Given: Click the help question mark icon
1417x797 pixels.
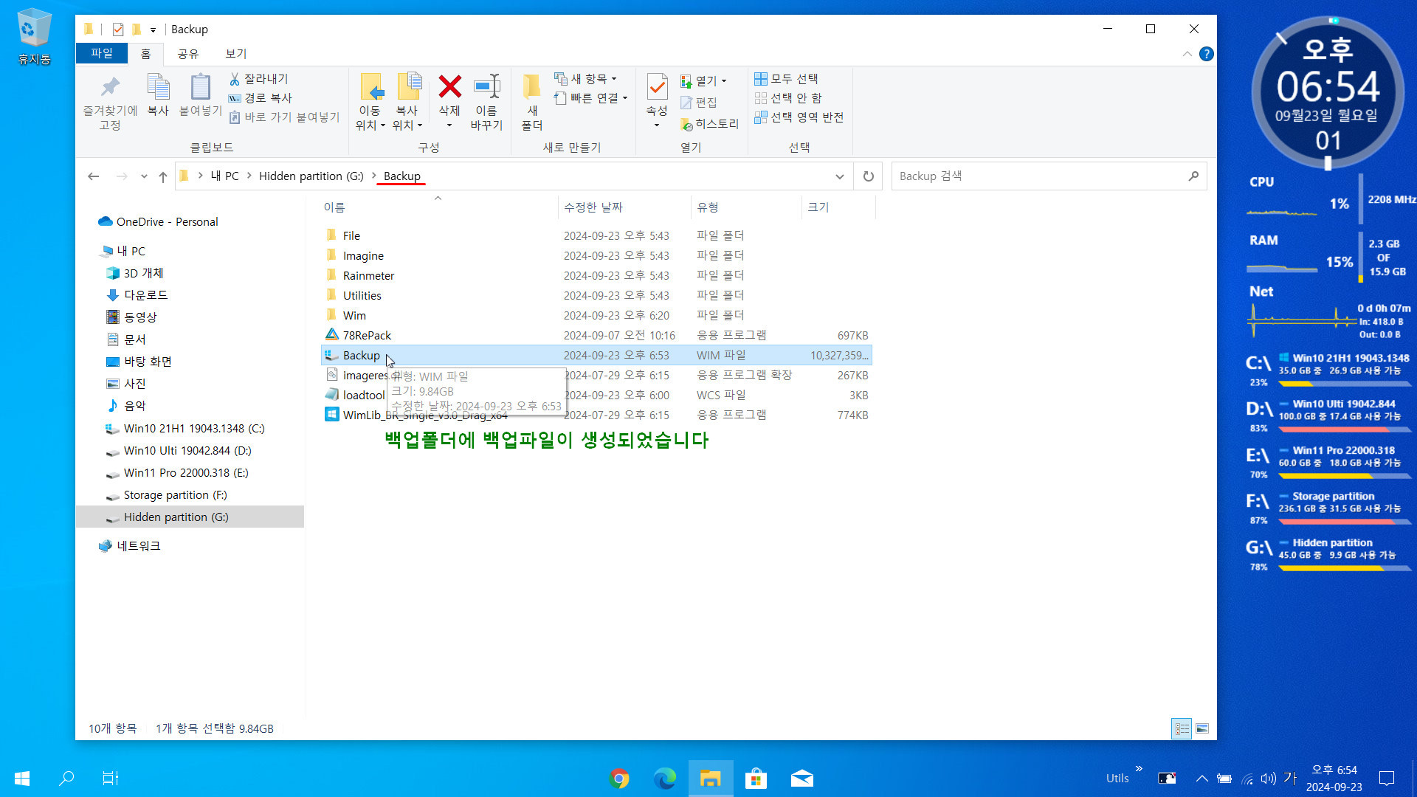Looking at the screenshot, I should click(1207, 54).
